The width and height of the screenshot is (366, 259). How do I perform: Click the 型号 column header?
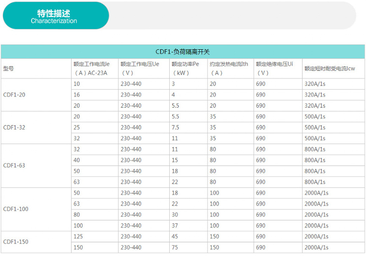click(36, 69)
